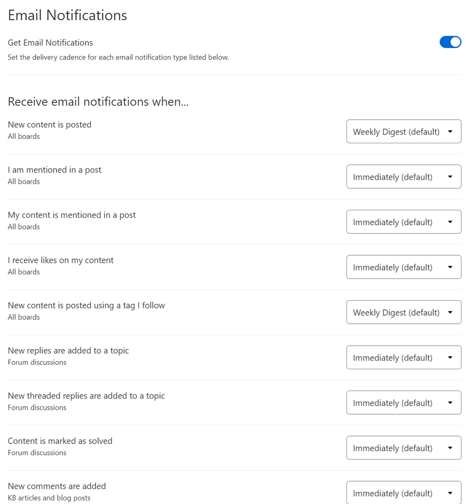The height and width of the screenshot is (504, 470).
Task: Toggle Get Email Notifications switch off
Action: [450, 42]
